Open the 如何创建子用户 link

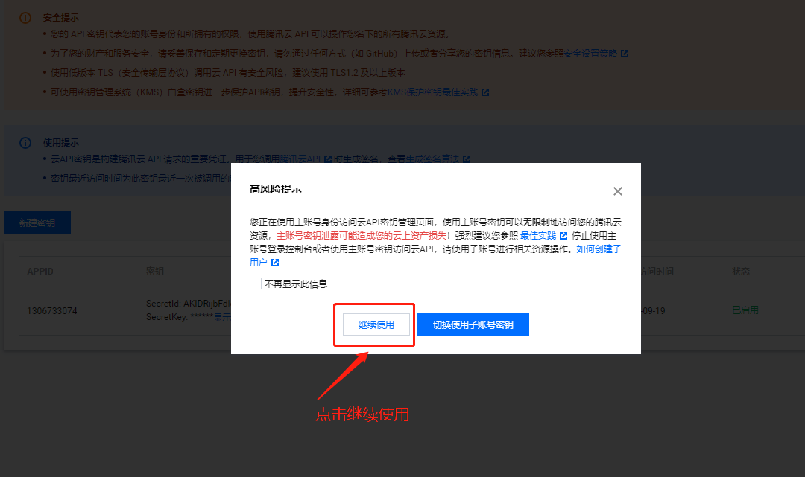599,249
